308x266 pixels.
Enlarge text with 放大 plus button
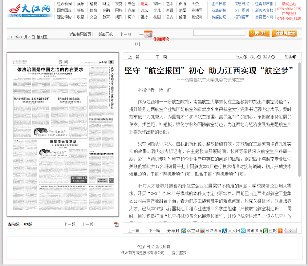245,57
